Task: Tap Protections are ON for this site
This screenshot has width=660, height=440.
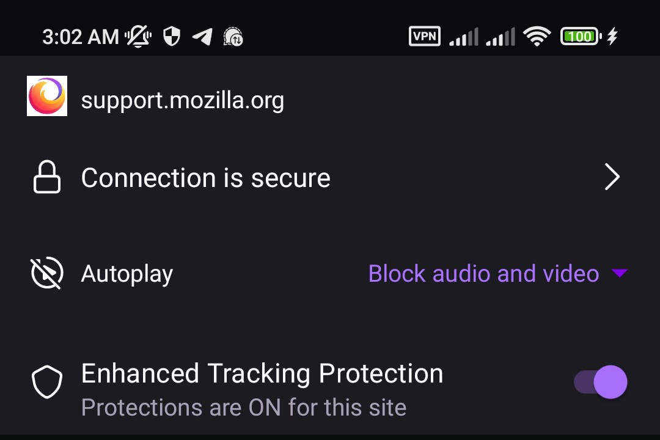Action: 244,407
